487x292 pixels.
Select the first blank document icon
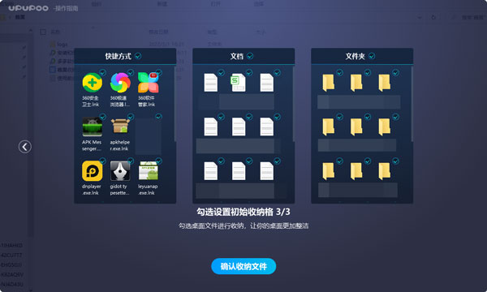click(x=211, y=83)
